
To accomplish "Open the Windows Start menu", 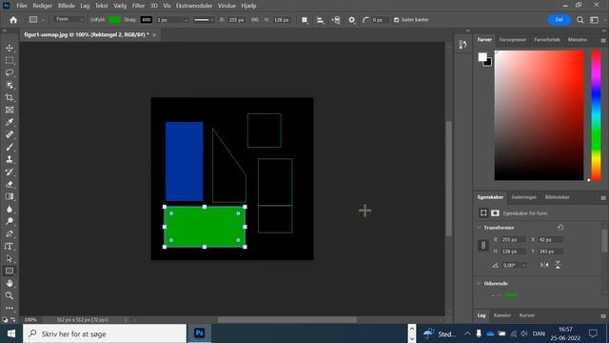I will [11, 333].
